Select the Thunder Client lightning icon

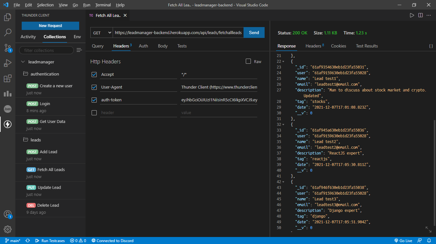pos(8,124)
